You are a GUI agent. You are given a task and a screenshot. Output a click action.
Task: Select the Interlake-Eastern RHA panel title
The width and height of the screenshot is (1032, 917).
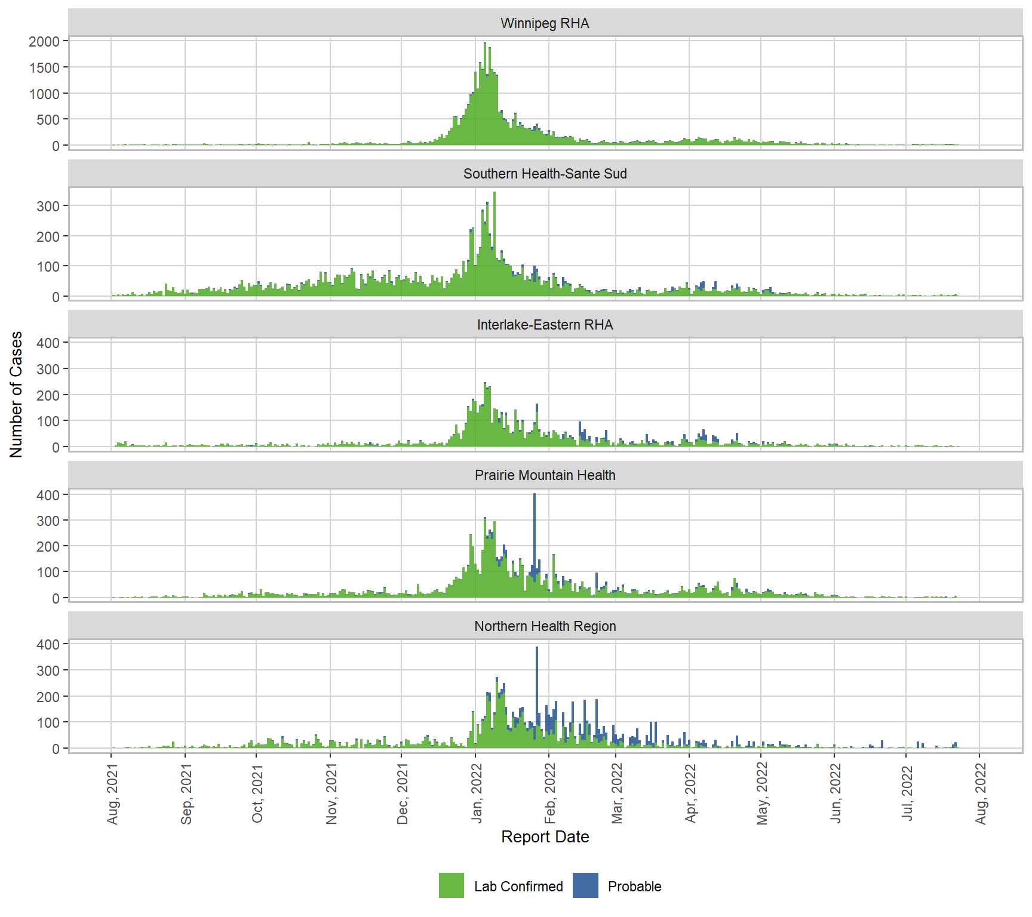[545, 325]
